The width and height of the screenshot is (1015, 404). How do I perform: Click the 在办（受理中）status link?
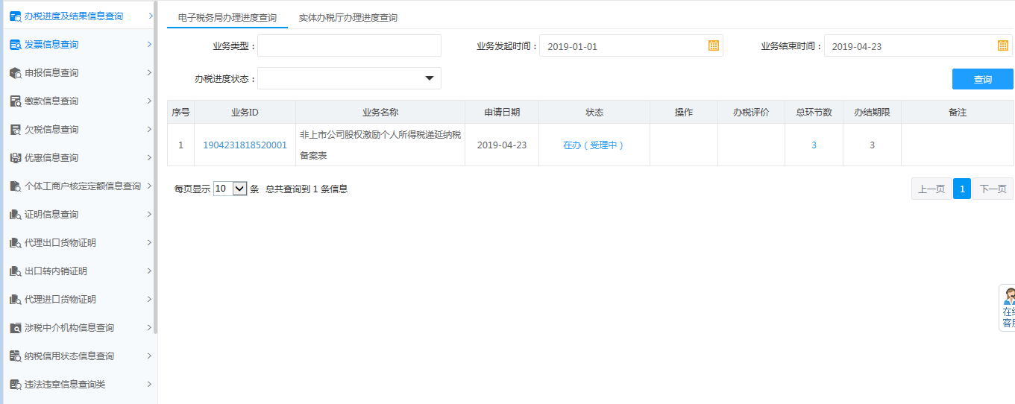(594, 145)
